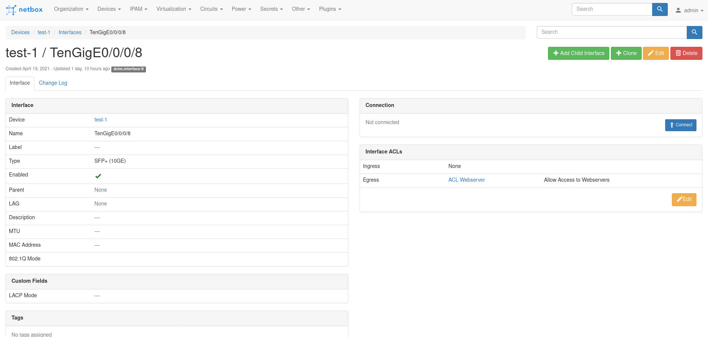Click the LACP Mode custom field label
The image size is (708, 337).
pos(23,295)
